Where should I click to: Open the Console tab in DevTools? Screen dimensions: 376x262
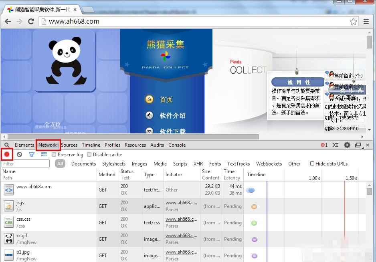coord(177,145)
